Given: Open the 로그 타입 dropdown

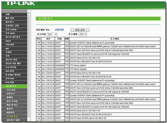Looking at the screenshot, I should click(x=52, y=35).
